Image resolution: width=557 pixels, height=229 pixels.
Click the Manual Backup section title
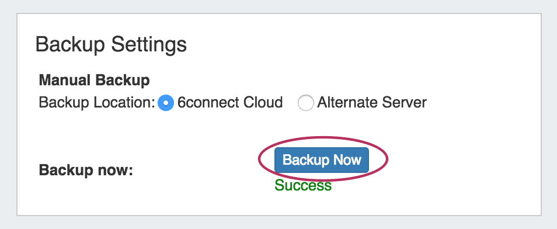tap(94, 81)
